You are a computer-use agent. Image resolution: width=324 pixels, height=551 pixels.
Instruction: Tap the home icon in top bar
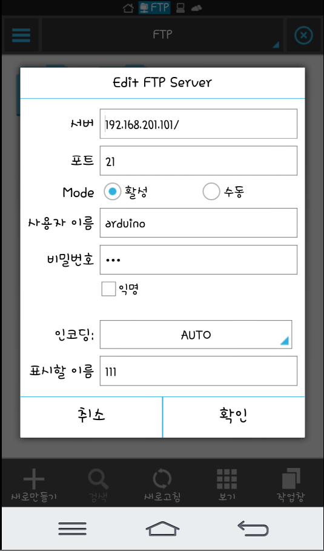(x=128, y=8)
